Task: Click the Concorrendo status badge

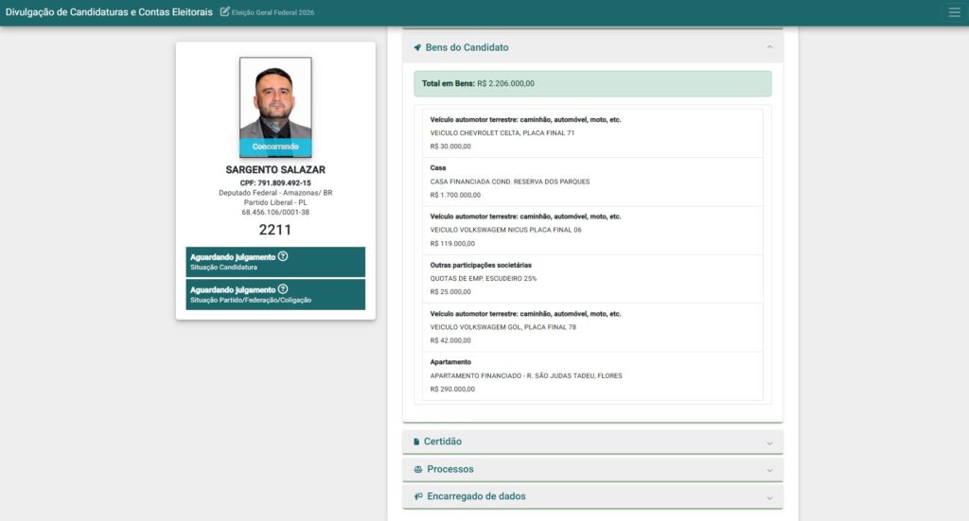Action: [275, 147]
